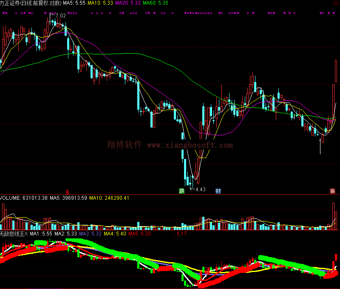The width and height of the screenshot is (340, 289).
Task: Click the yellow MA10: 5.33 indicator label
Action: [100, 3]
